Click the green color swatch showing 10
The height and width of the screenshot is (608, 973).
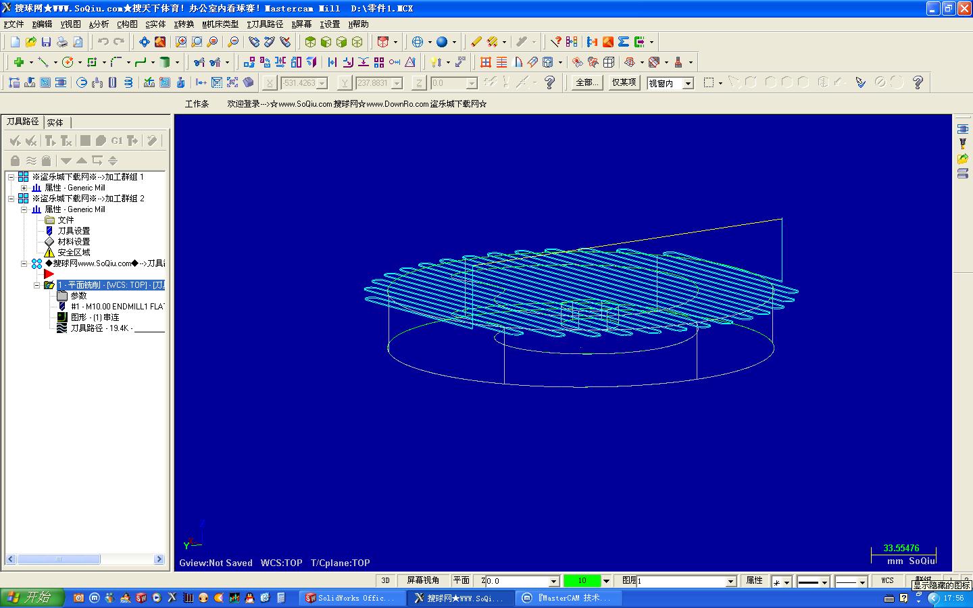[x=582, y=581]
